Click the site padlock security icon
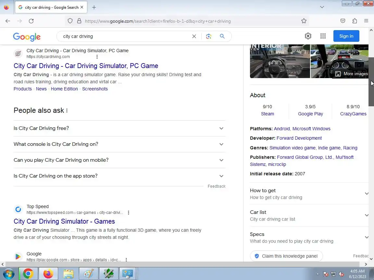The image size is (374, 280). [x=79, y=21]
